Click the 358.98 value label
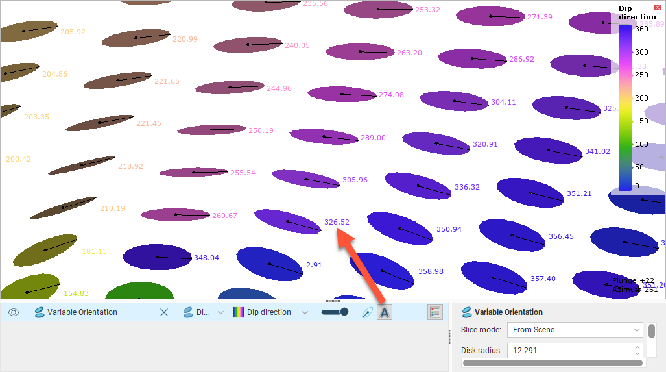This screenshot has width=666, height=372. 431,271
